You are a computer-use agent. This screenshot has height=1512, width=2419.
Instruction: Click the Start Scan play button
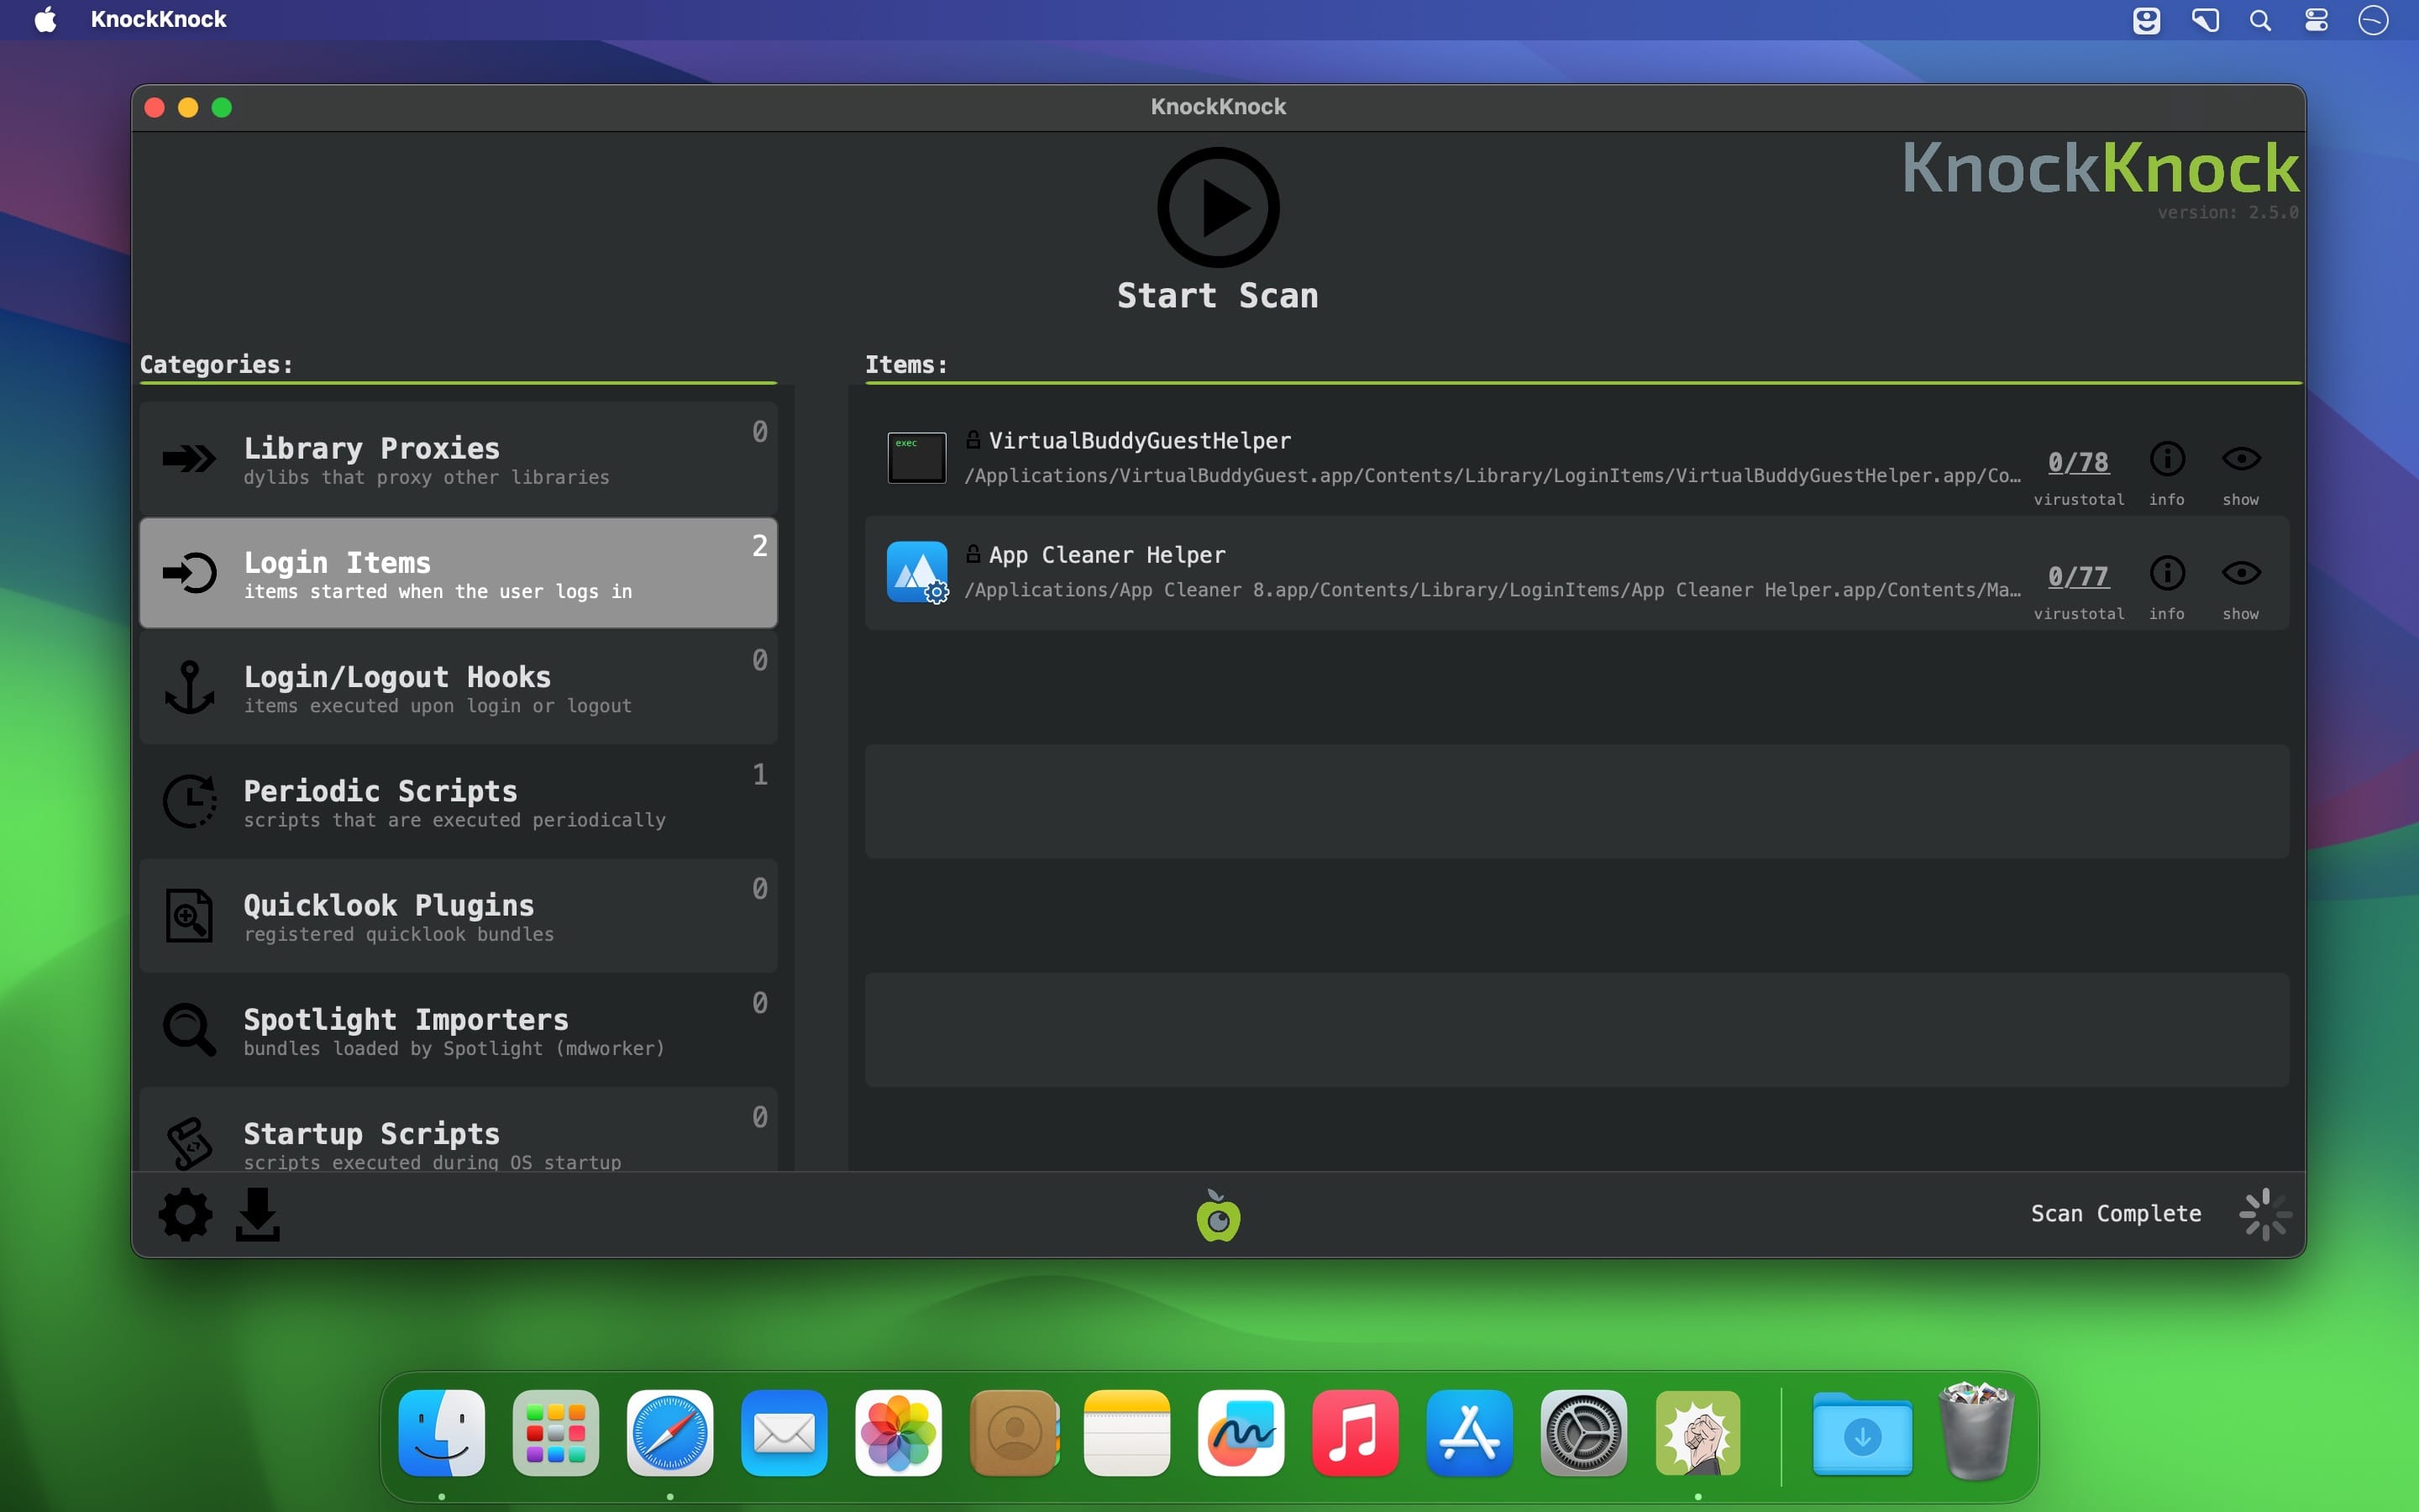click(1218, 207)
